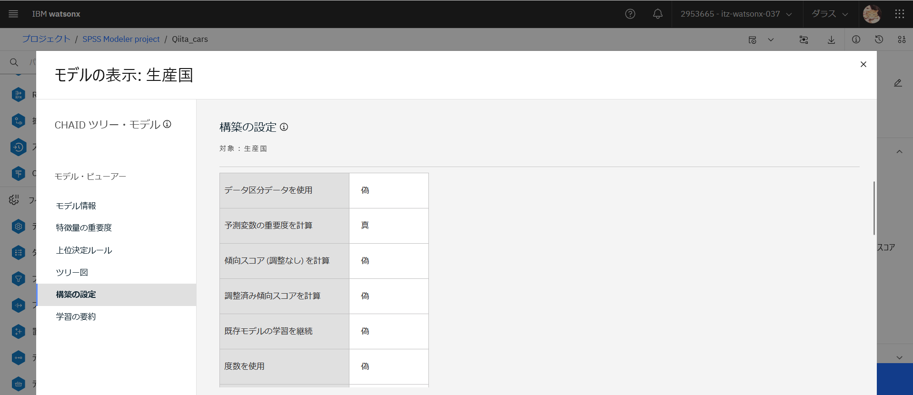This screenshot has height=395, width=913.
Task: Select the gear-shaped node icon in palette
Action: tap(18, 226)
